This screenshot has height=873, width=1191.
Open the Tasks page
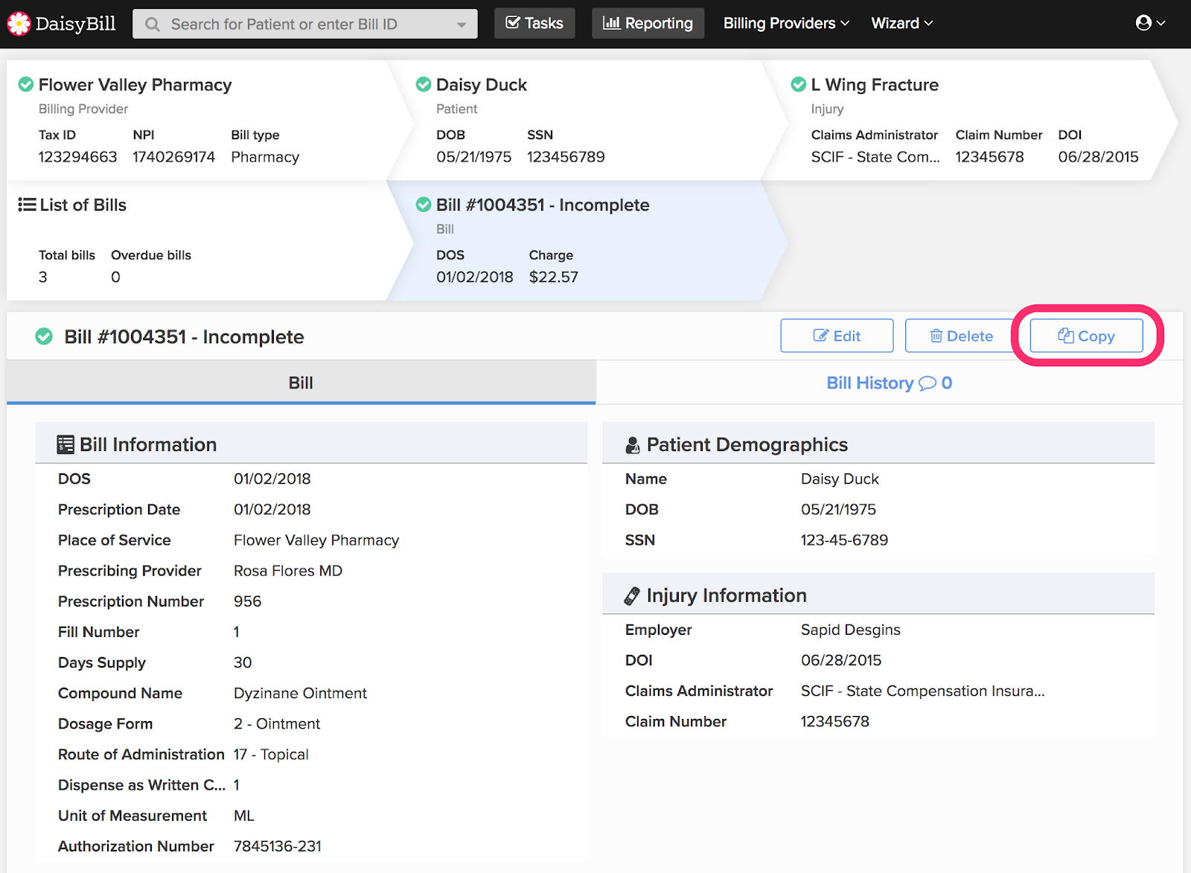coord(534,23)
